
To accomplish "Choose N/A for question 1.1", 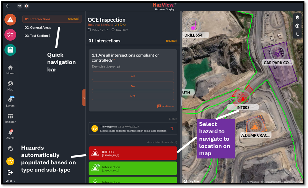I will 133,96.
